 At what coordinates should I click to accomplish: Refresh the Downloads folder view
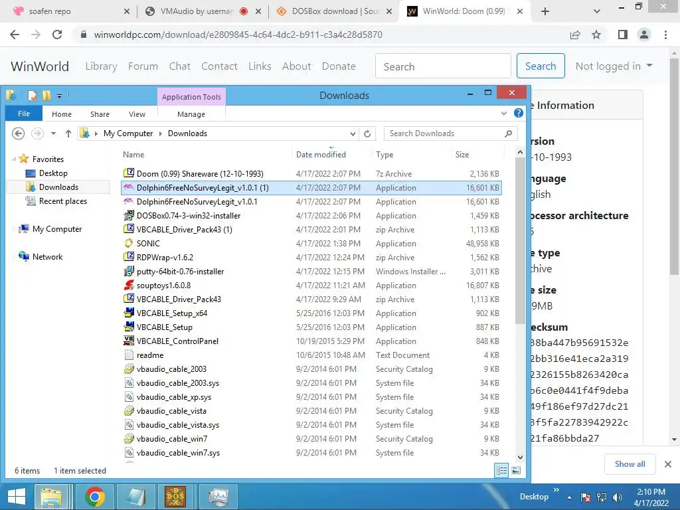coord(367,133)
